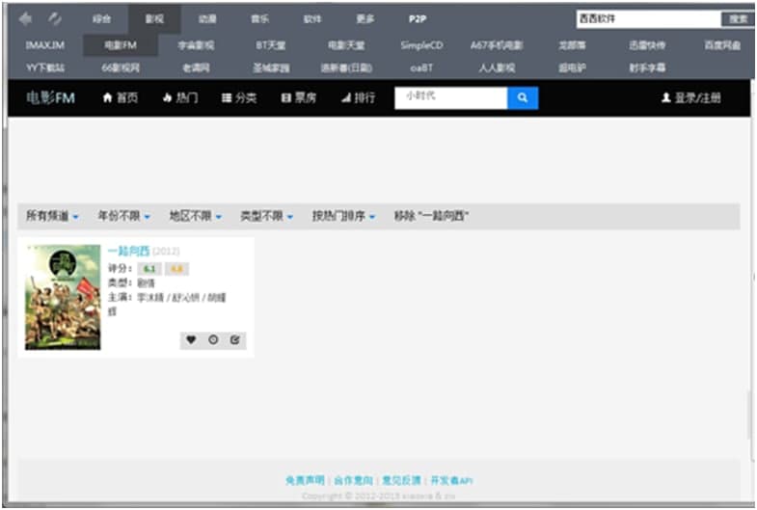Open the 人人影视 site link
Screen dimensions: 757x510
tap(497, 68)
